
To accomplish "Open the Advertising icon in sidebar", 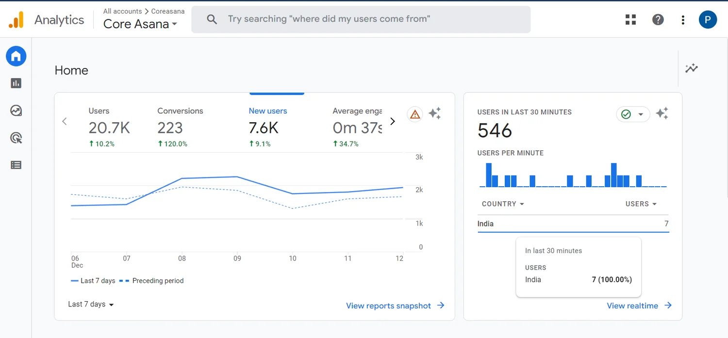I will 16,138.
